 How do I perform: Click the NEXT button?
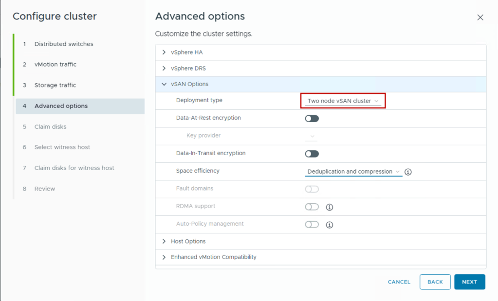tap(469, 282)
